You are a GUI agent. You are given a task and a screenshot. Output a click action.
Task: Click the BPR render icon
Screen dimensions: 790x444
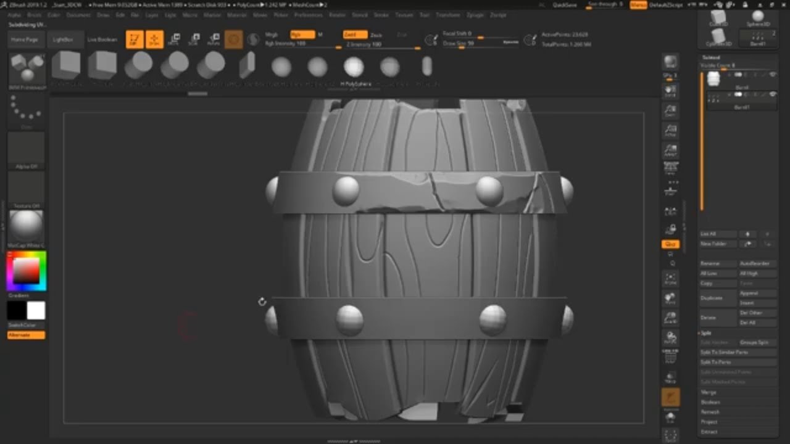pyautogui.click(x=670, y=62)
